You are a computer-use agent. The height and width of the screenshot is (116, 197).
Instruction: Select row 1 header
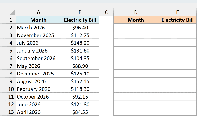(8, 20)
